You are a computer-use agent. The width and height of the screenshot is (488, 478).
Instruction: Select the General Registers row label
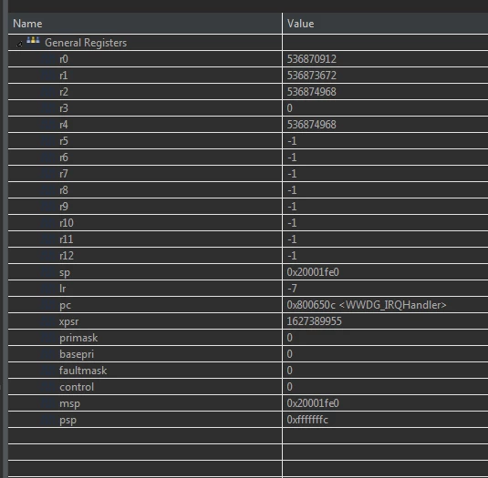[x=86, y=43]
